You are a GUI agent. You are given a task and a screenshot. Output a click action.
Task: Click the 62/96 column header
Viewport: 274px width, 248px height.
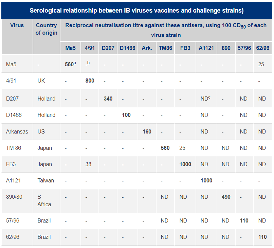(x=262, y=48)
